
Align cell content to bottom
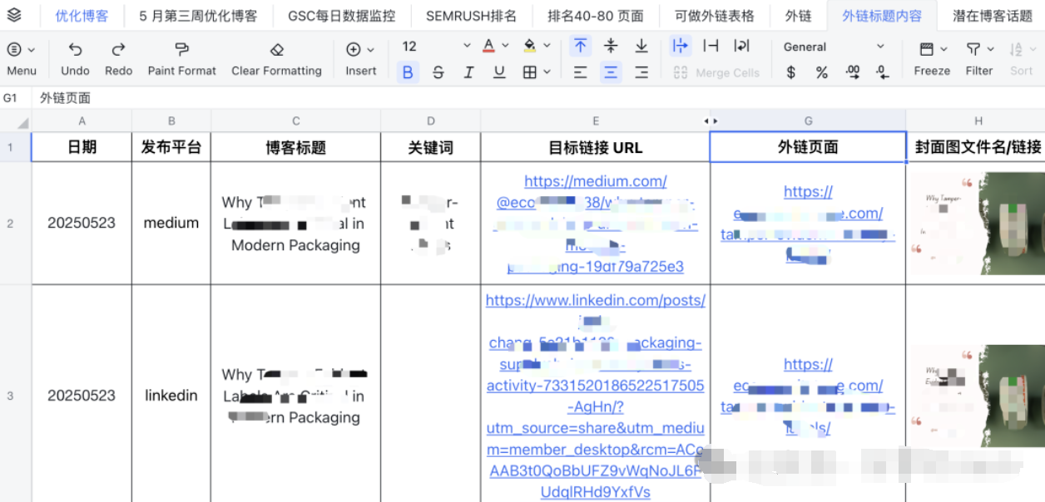(641, 46)
